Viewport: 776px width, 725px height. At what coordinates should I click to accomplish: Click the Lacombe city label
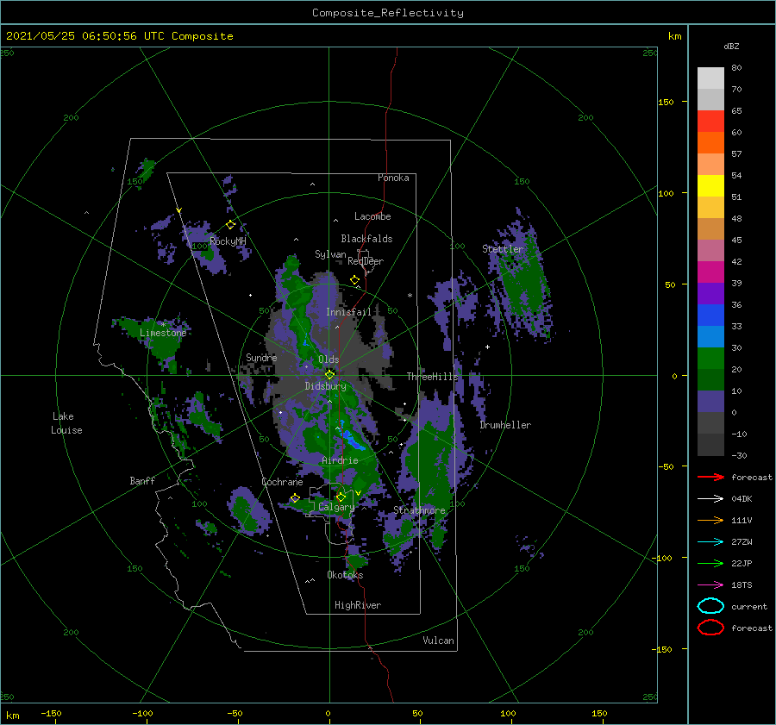coord(372,216)
